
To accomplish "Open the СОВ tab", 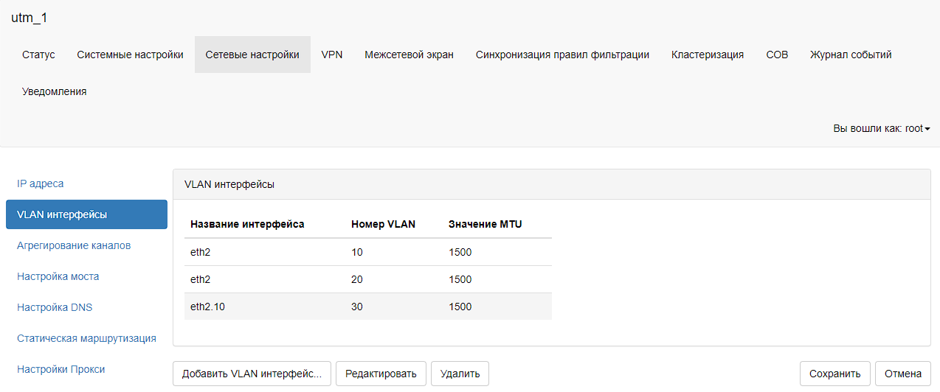I will [777, 55].
